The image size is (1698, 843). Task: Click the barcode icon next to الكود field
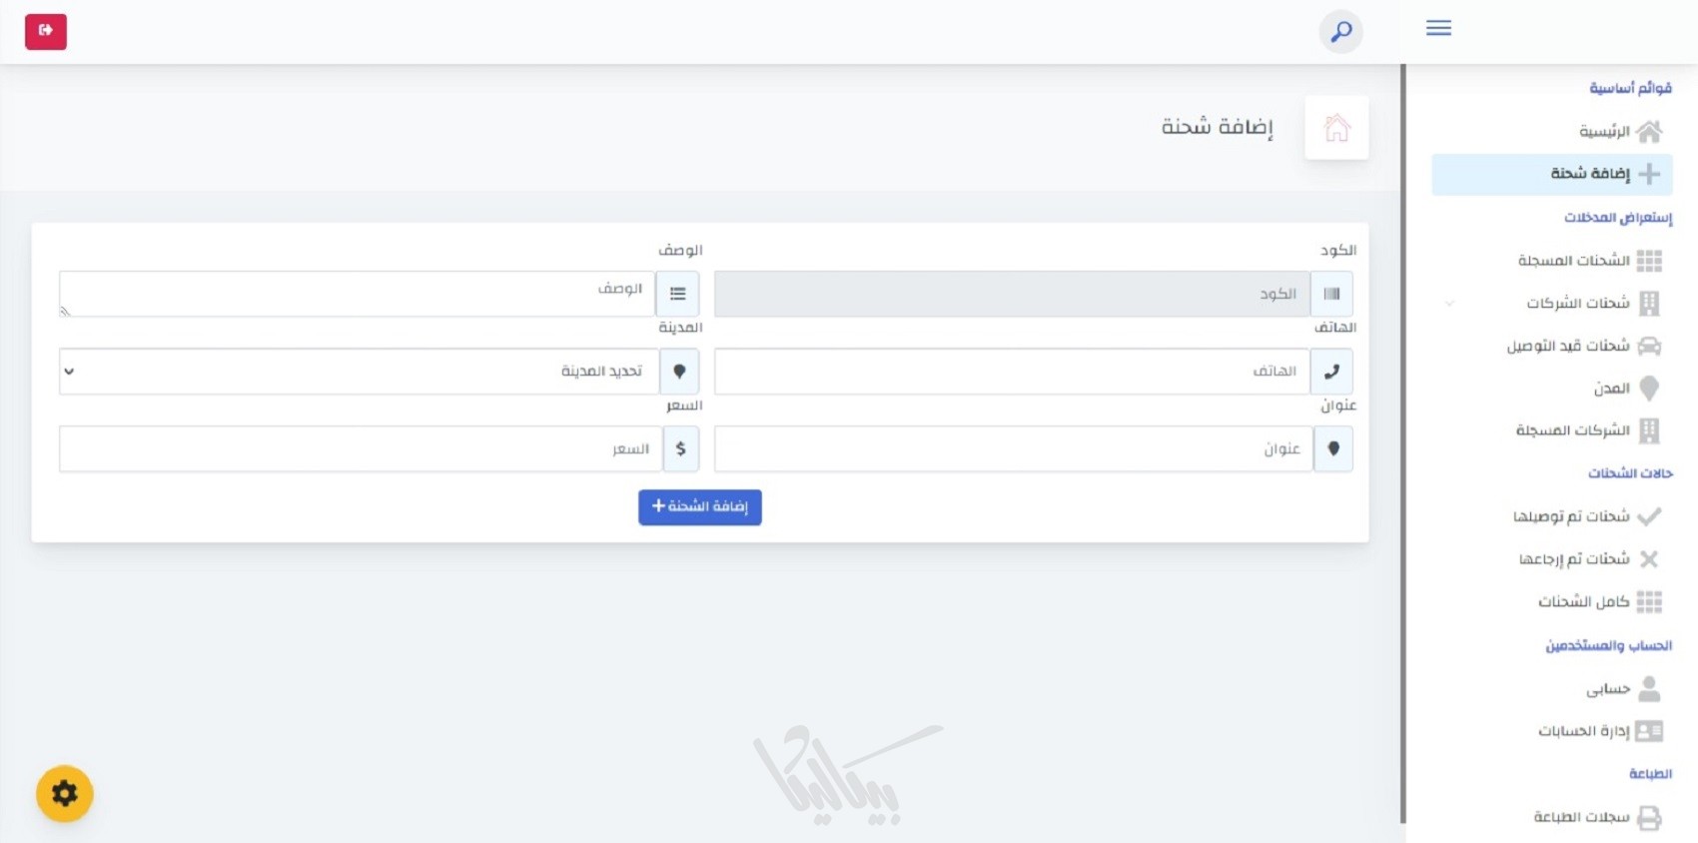1331,294
